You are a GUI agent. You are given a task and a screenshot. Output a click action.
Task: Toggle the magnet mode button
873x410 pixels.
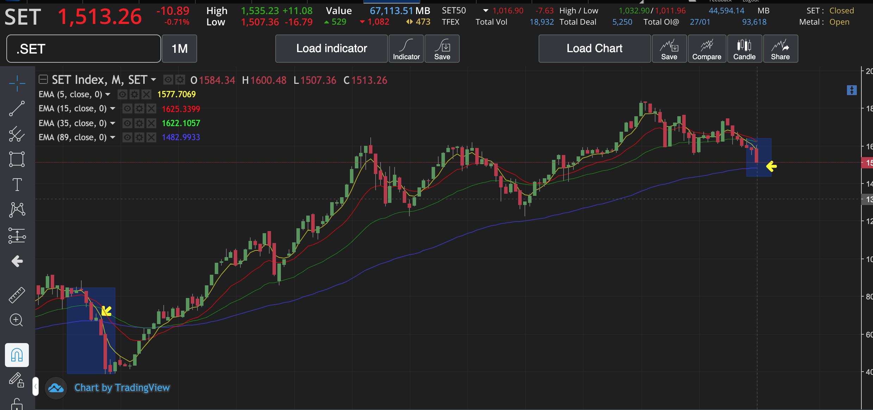click(17, 355)
